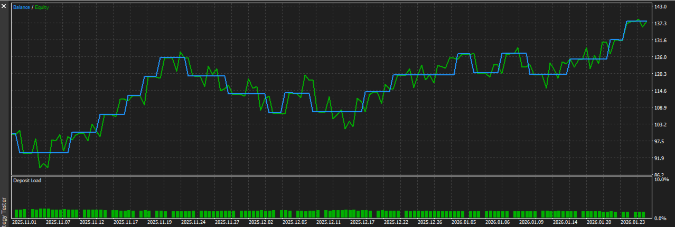Click the 2026.01.05 date label
Image resolution: width=675 pixels, height=227 pixels.
pyautogui.click(x=464, y=222)
